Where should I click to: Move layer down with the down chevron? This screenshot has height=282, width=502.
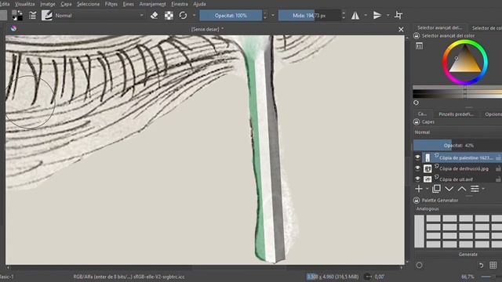coord(449,189)
